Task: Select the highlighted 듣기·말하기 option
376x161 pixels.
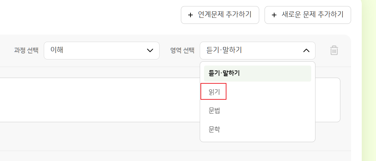Action: pos(257,73)
